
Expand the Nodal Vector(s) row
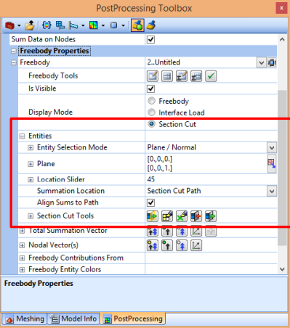pos(22,245)
